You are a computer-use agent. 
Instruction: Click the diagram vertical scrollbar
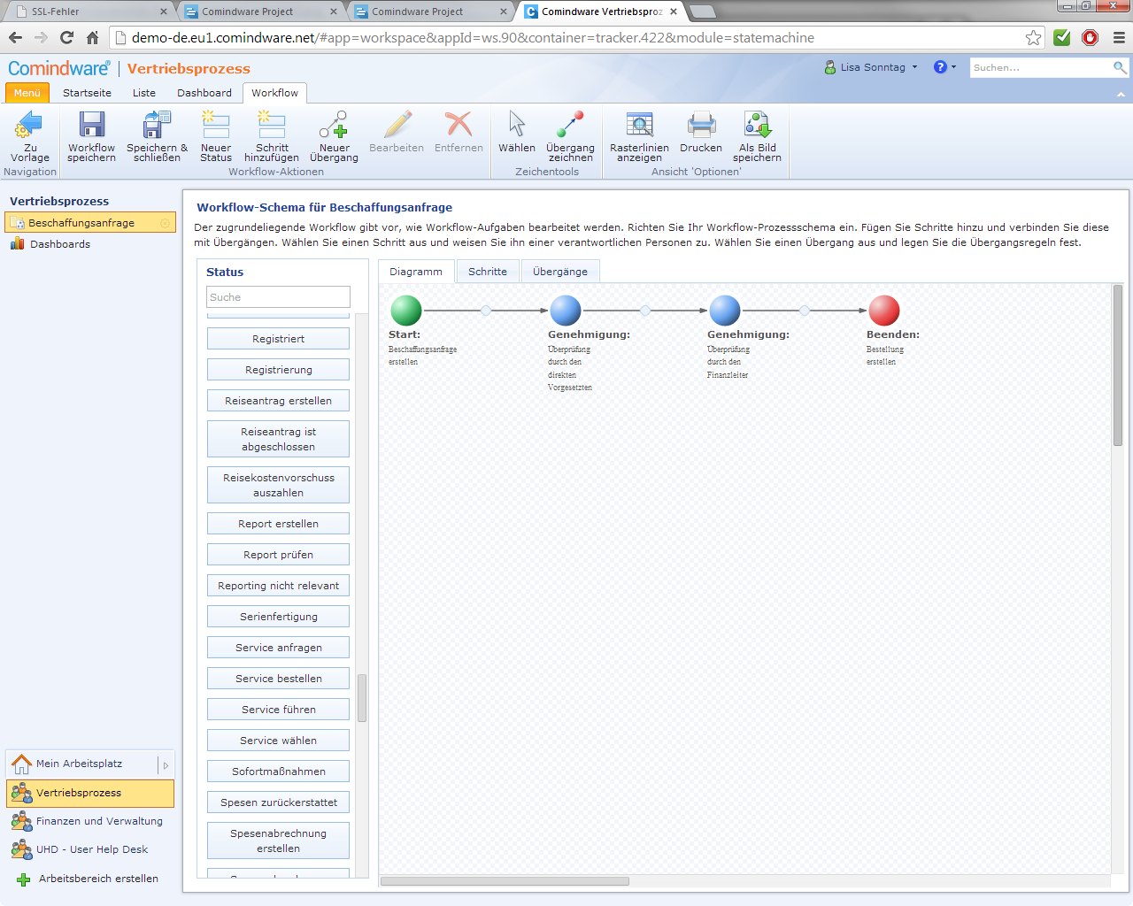pos(1118,365)
